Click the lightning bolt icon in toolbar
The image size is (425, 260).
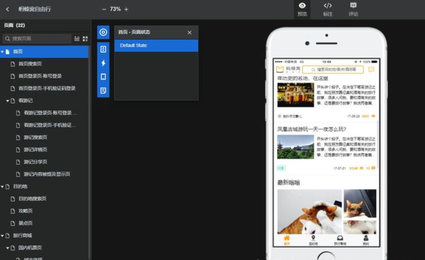[103, 63]
